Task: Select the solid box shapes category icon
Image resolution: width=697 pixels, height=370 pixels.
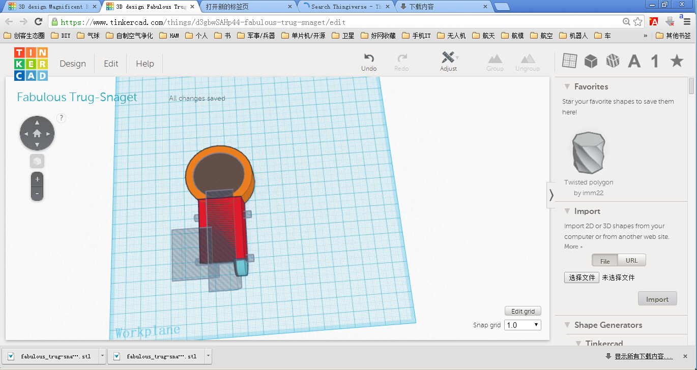Action: point(591,61)
